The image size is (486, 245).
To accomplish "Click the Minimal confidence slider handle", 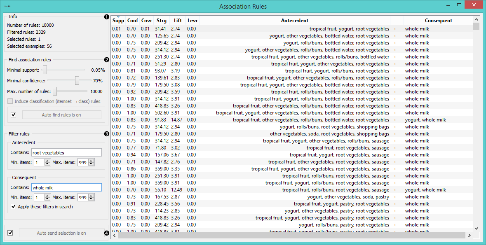I will (x=77, y=81).
